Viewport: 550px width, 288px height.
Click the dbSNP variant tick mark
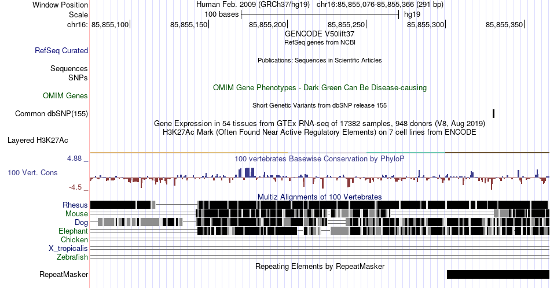point(493,113)
